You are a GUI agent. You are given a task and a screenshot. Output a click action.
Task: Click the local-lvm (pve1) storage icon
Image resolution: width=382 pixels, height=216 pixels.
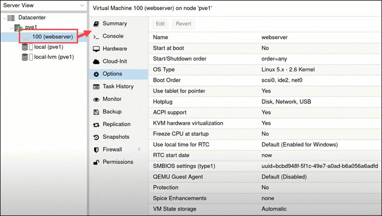[x=27, y=57]
